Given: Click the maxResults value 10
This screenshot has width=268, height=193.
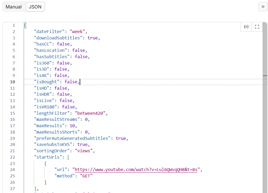Looking at the screenshot, I should click(x=72, y=126).
